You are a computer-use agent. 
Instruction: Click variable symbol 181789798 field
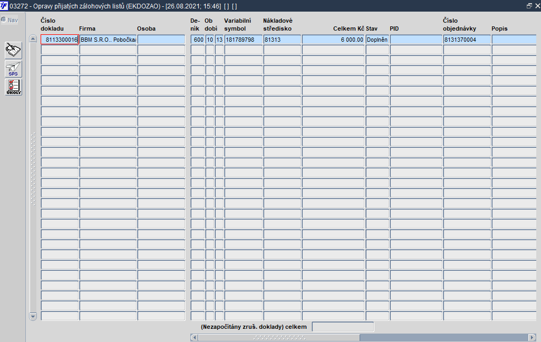pos(243,40)
